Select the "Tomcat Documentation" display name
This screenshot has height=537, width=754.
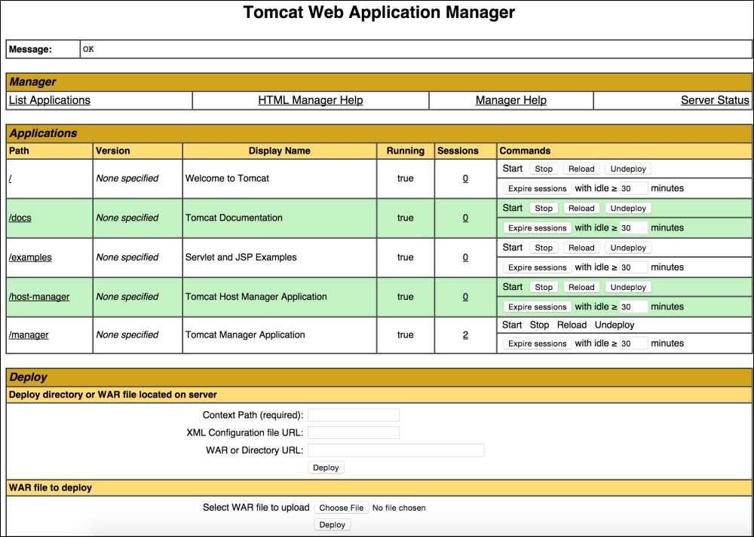(x=234, y=218)
